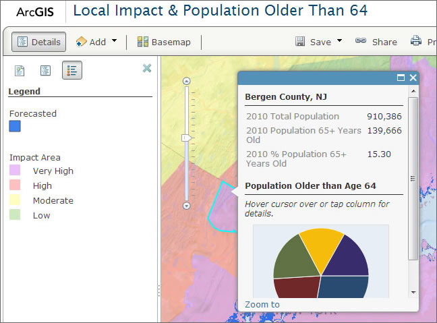
Task: Click the popup scrollbar thumb
Action: (413, 179)
